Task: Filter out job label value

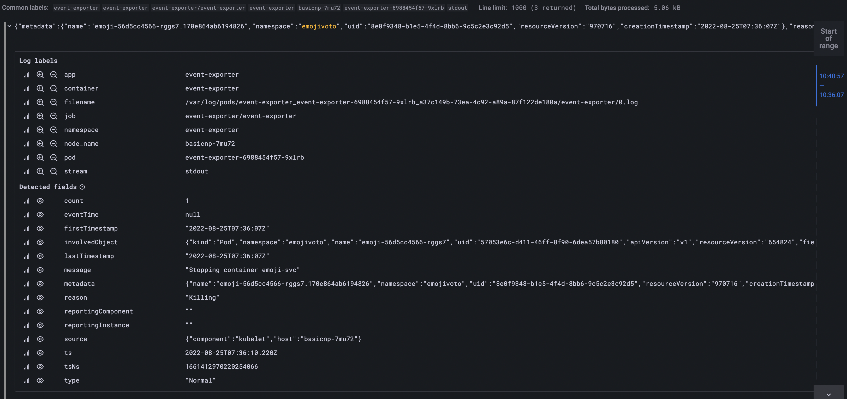Action: click(53, 116)
